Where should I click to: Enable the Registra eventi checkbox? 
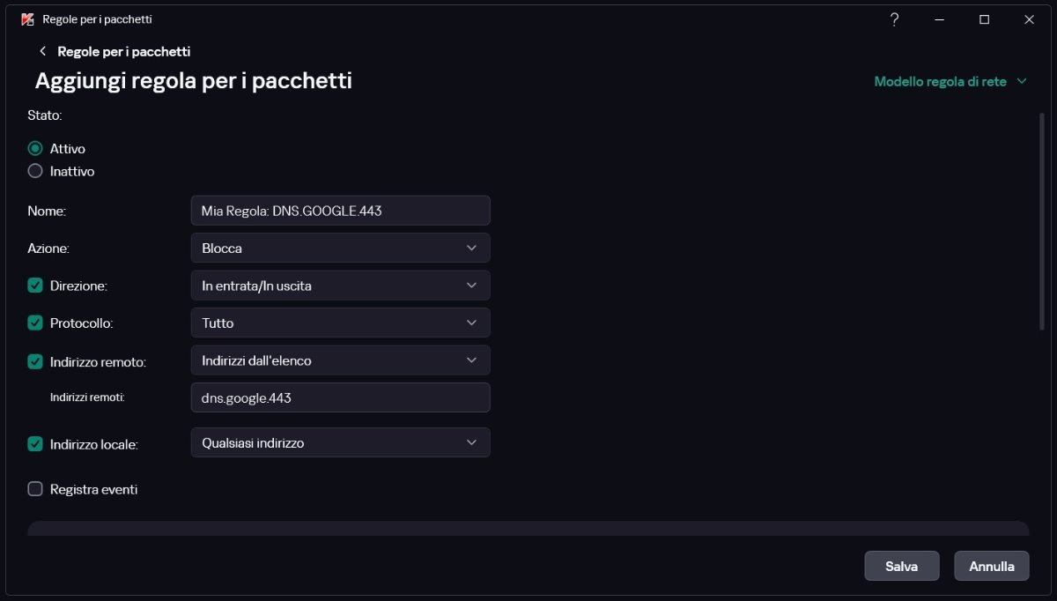coord(35,489)
